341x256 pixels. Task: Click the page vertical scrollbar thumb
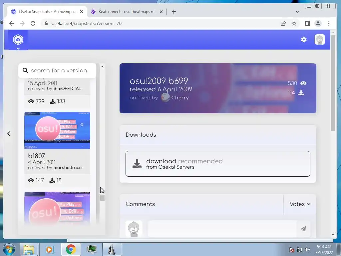pyautogui.click(x=333, y=83)
